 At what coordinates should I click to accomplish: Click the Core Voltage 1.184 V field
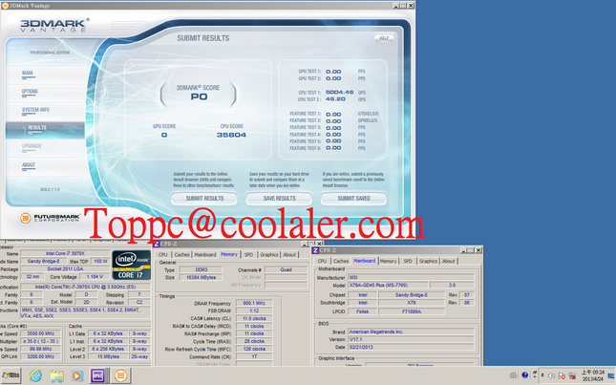pos(95,277)
